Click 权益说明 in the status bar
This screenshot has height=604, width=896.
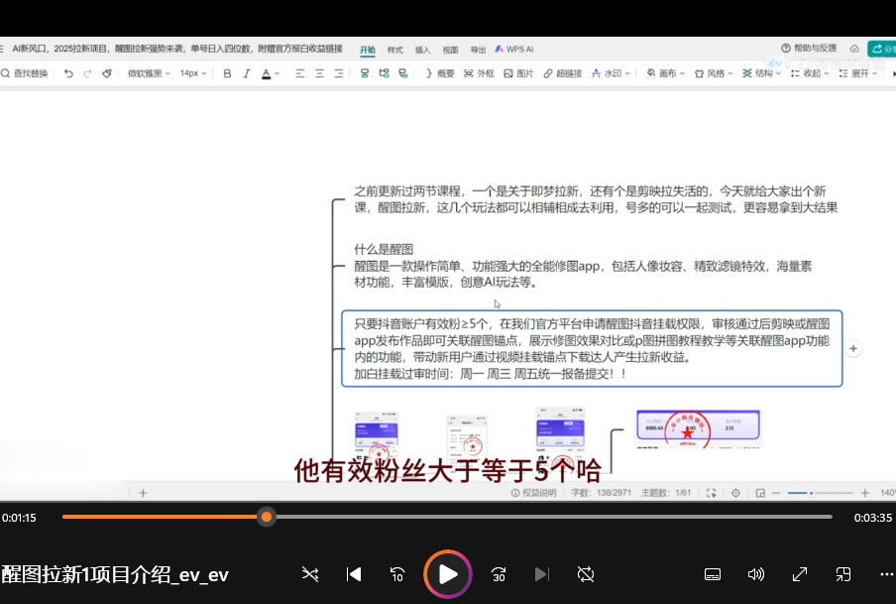pos(533,493)
